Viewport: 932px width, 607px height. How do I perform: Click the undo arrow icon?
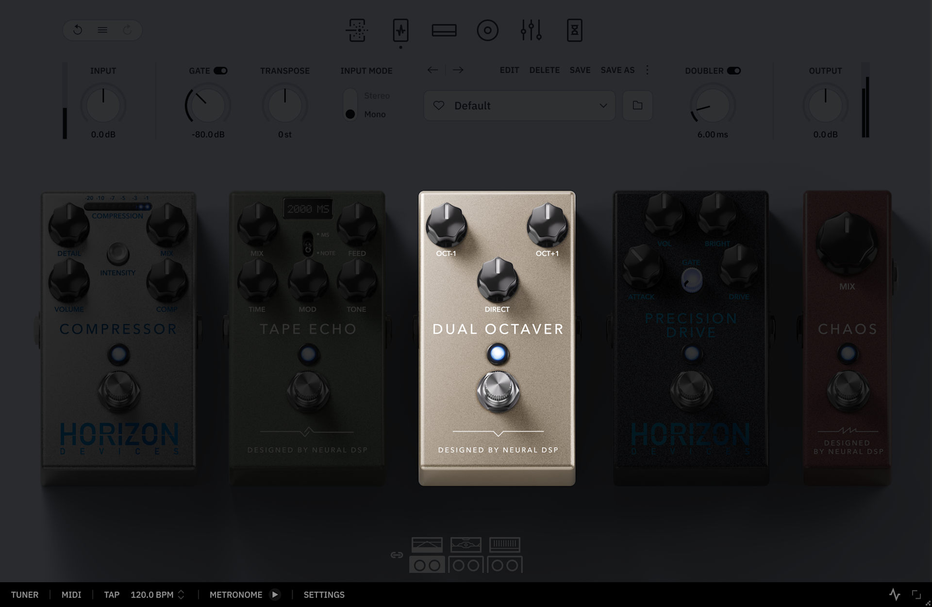click(78, 30)
